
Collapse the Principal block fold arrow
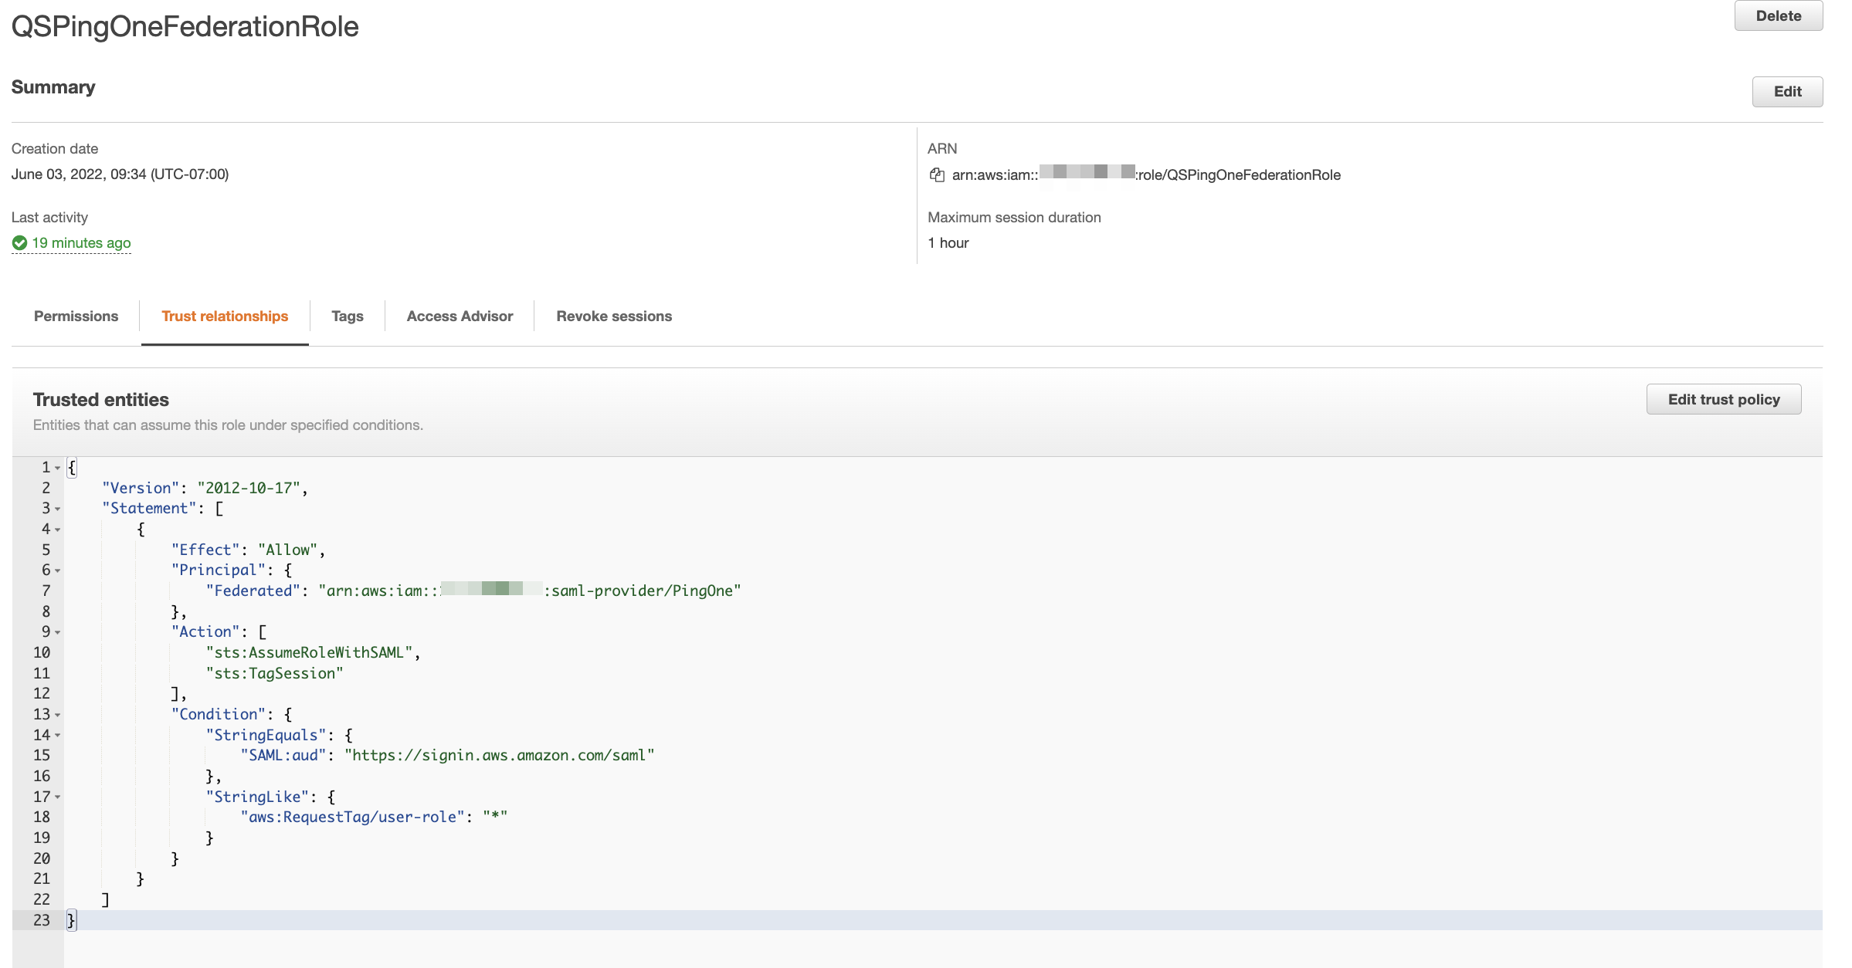pyautogui.click(x=58, y=570)
